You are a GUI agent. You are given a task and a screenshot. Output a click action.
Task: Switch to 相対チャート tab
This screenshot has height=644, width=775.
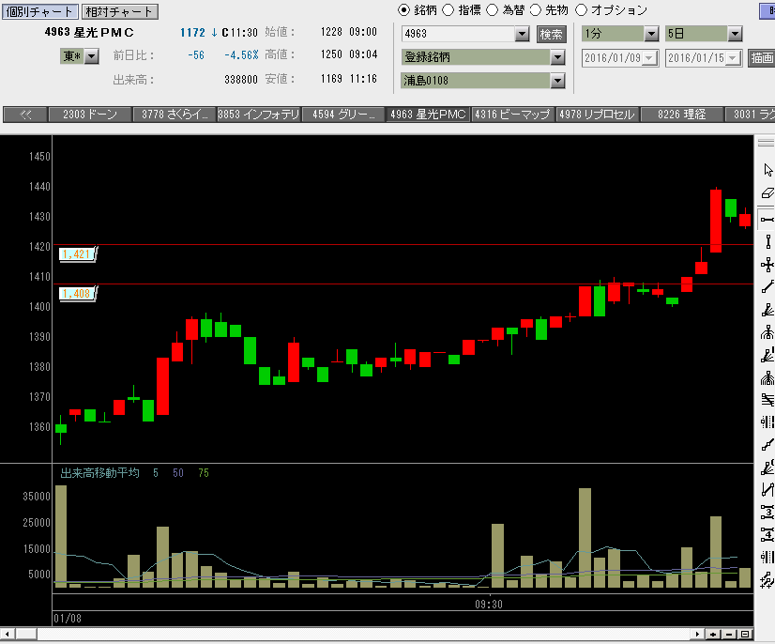coord(119,11)
